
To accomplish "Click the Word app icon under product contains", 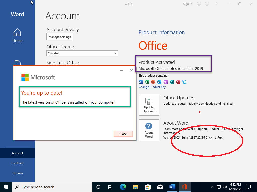I will pyautogui.click(x=141, y=82).
